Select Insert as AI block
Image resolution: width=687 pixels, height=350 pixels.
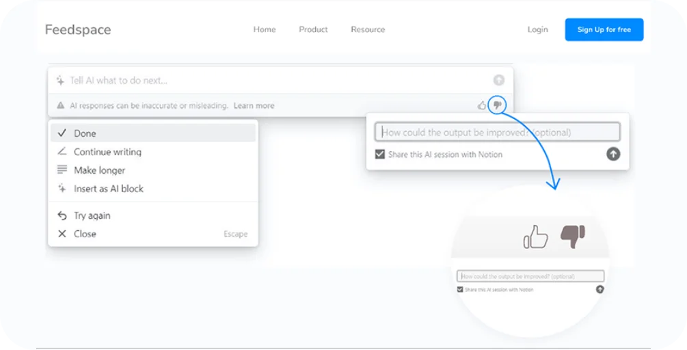(x=153, y=189)
